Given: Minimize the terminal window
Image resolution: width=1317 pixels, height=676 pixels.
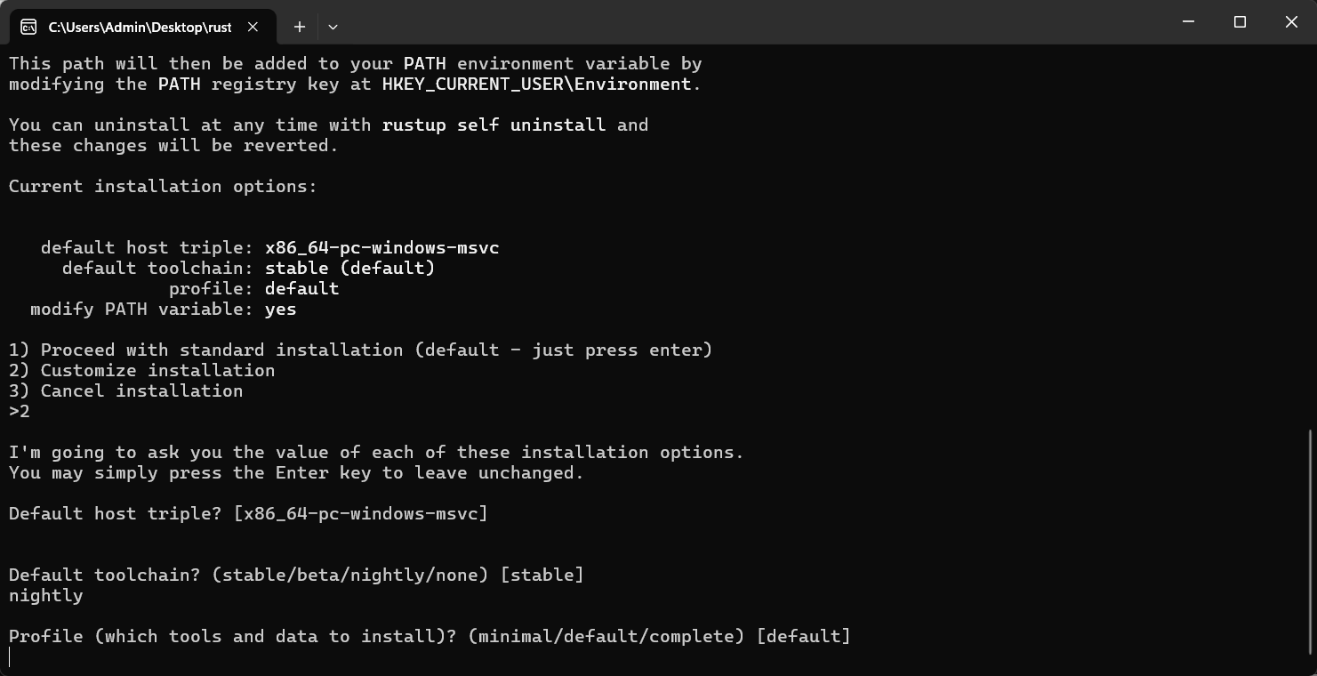Looking at the screenshot, I should [1189, 22].
